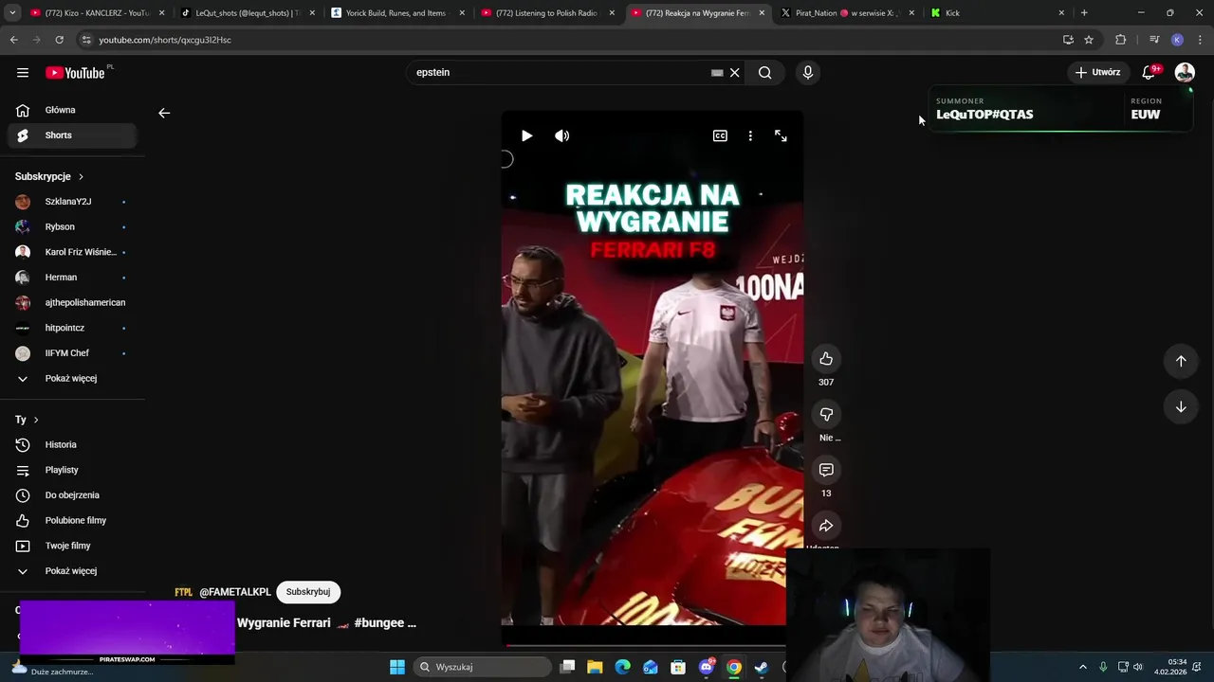Viewport: 1214px width, 682px height.
Task: Start voice search with the microphone
Action: coord(808,73)
